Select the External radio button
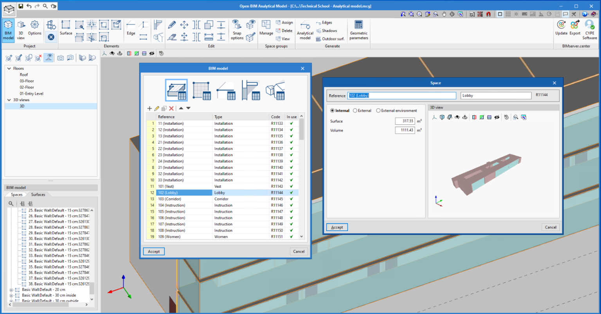The width and height of the screenshot is (601, 314). pyautogui.click(x=355, y=111)
